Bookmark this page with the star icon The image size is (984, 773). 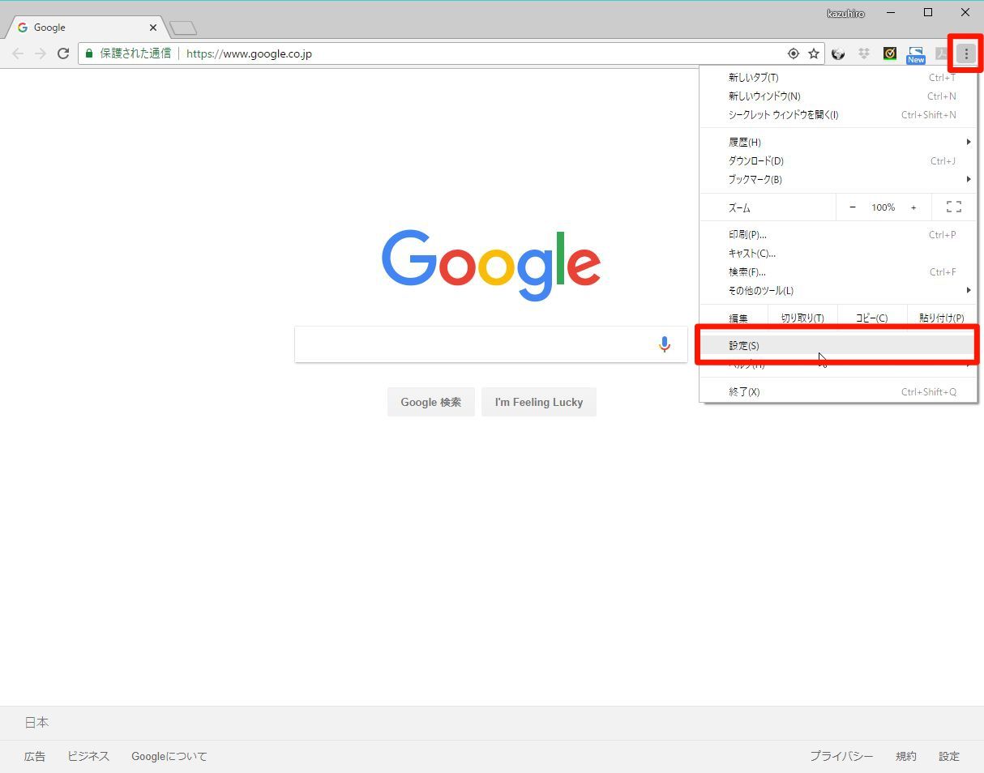click(x=814, y=53)
